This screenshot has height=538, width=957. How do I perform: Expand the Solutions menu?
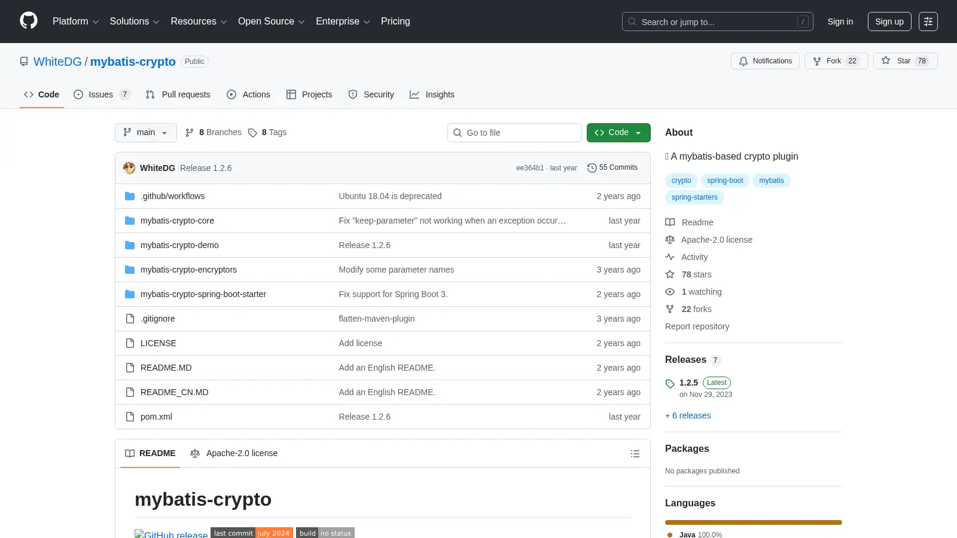pyautogui.click(x=135, y=22)
